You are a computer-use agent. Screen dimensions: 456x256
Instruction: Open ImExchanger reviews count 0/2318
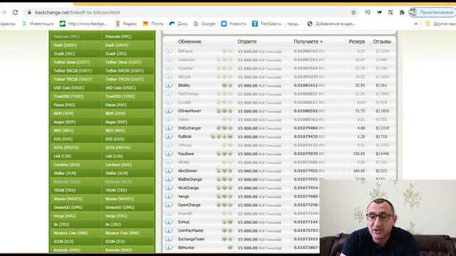[382, 128]
